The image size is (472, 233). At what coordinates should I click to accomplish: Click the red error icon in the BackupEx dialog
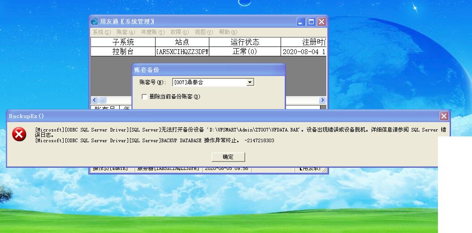(19, 134)
